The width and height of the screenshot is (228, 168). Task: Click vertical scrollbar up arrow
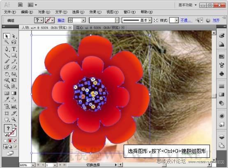(x=214, y=33)
